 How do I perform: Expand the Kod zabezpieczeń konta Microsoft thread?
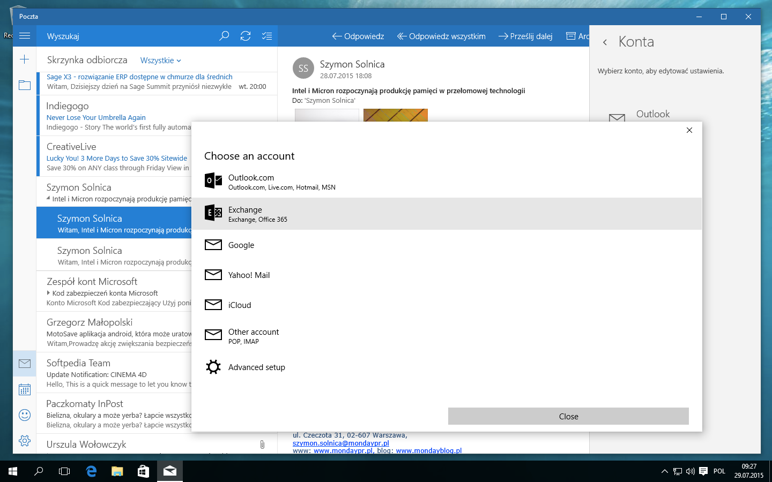49,293
